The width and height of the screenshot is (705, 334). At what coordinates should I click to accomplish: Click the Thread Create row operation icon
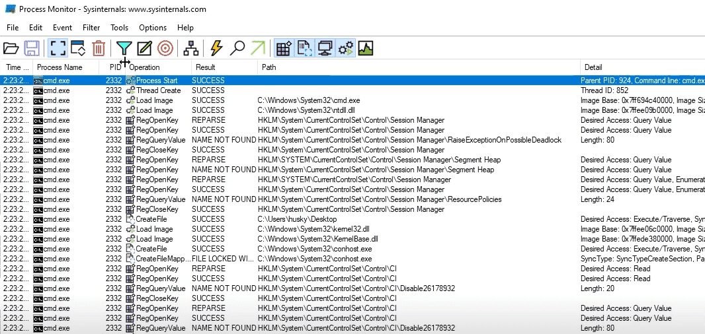(130, 90)
